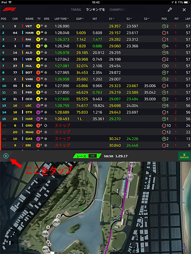The height and width of the screenshot is (254, 191).
Task: Tap STR's purple tyre icon
Action: pos(38,112)
